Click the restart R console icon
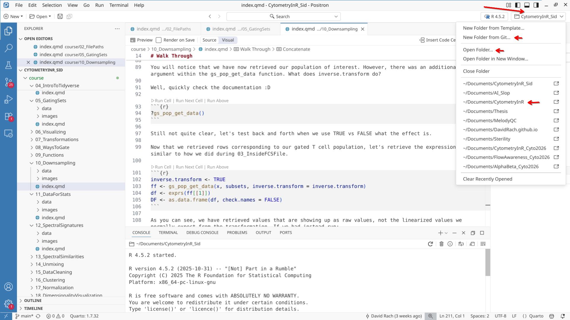Screen dimensions: 570x320 [x=430, y=244]
